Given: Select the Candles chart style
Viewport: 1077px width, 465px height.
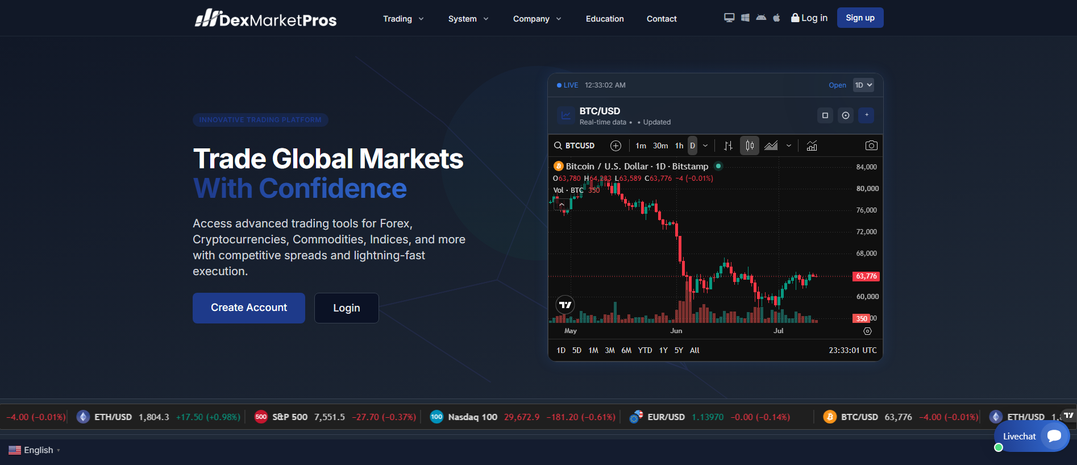Looking at the screenshot, I should click(750, 146).
